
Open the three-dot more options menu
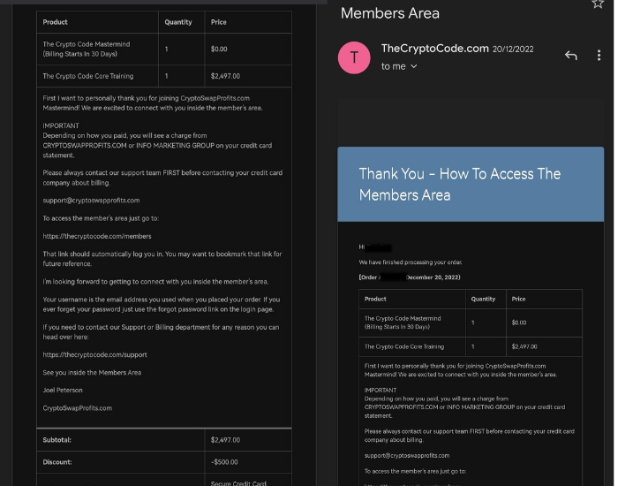(x=599, y=55)
